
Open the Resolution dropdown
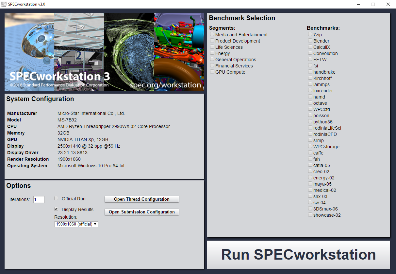(x=76, y=224)
